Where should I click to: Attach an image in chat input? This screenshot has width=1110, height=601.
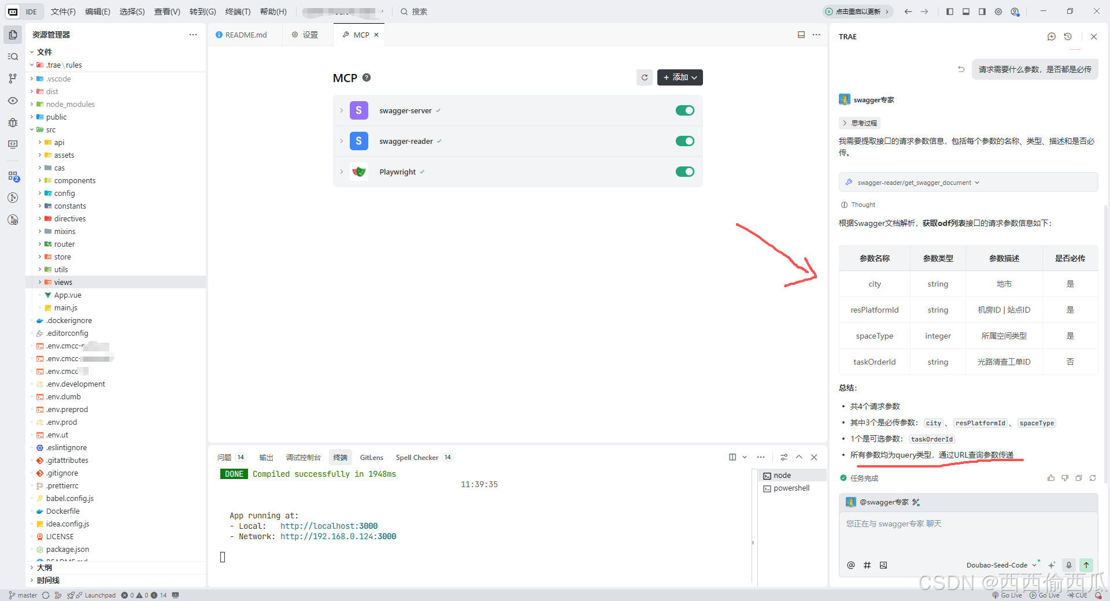coord(883,565)
